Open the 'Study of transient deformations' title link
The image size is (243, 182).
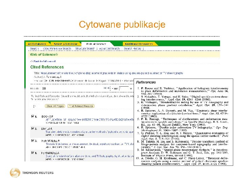pos(89,156)
